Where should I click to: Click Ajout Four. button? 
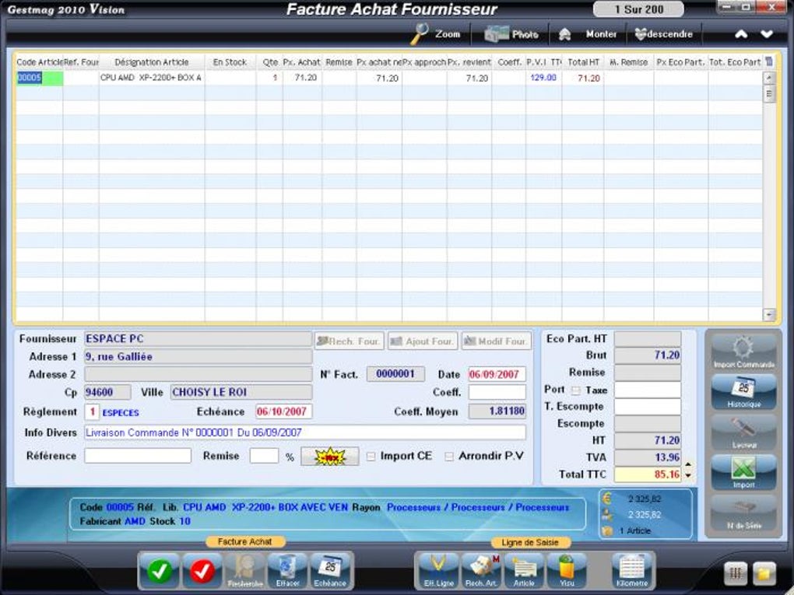(x=423, y=341)
